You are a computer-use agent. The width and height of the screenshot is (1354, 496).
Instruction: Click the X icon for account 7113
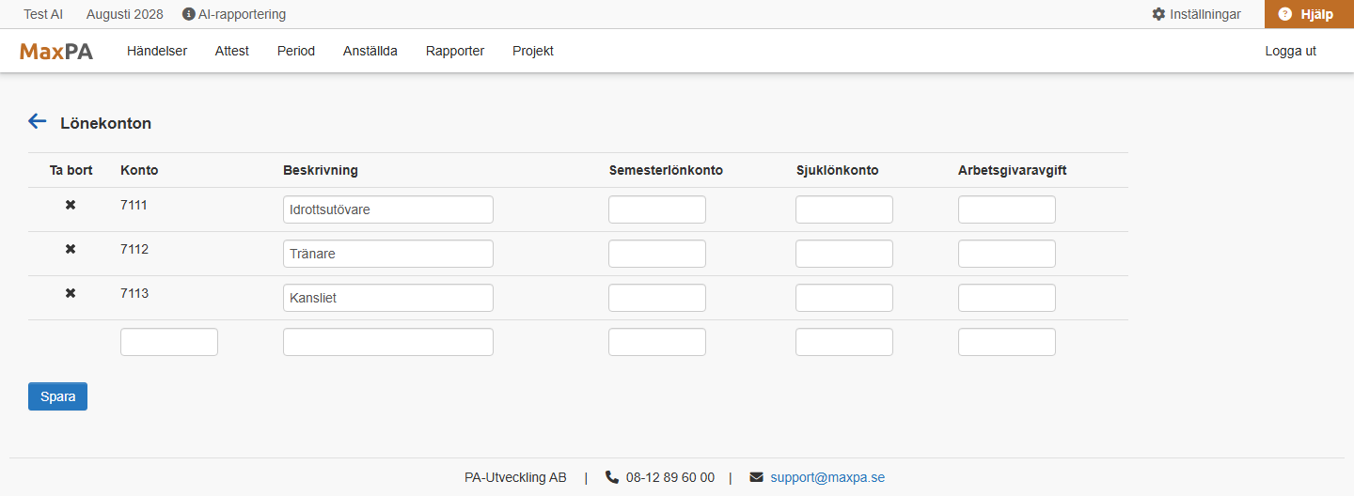pos(71,293)
